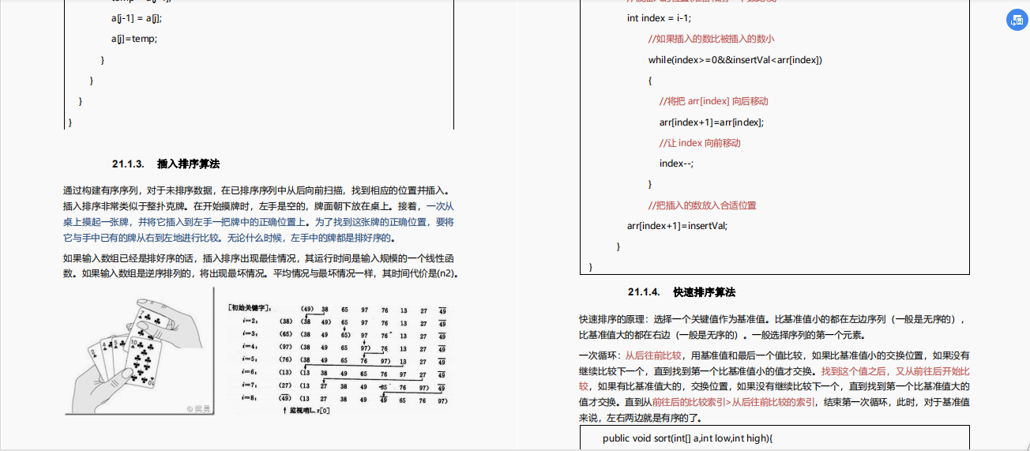Image resolution: width=1030 pixels, height=451 pixels.
Task: Click the line starting "来说，左右两边就是有序的了"
Action: [641, 417]
